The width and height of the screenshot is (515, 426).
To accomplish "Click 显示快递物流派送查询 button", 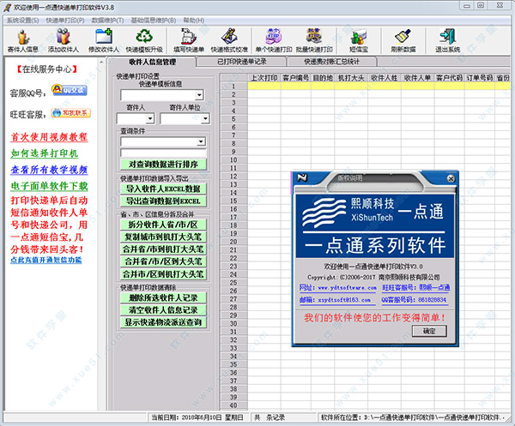I will [163, 322].
